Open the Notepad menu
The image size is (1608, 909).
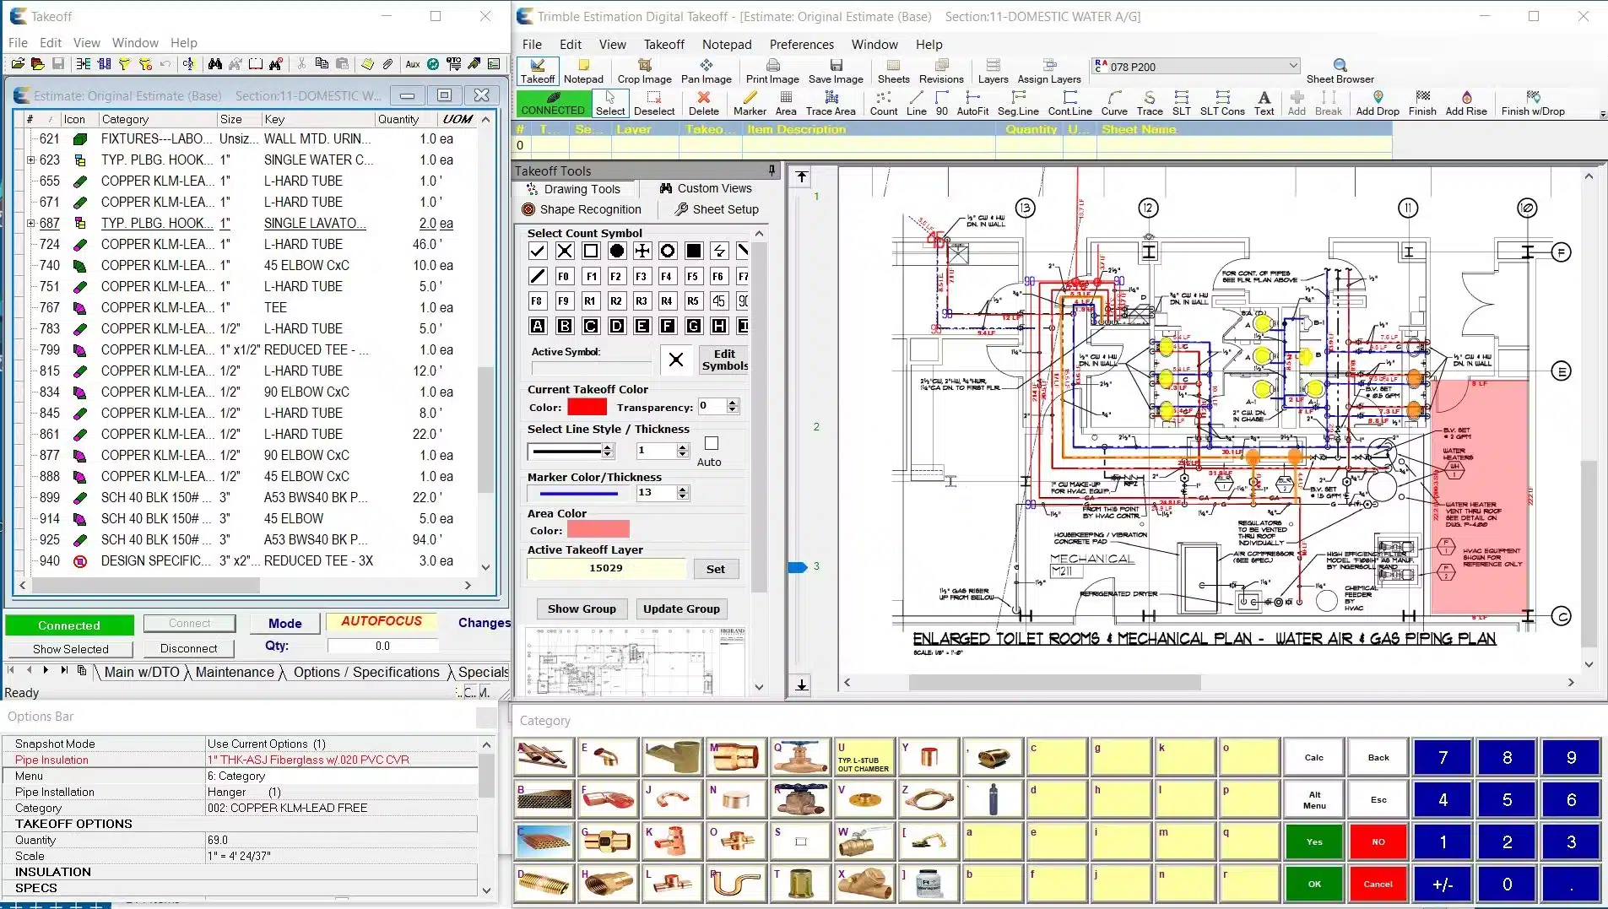(726, 45)
